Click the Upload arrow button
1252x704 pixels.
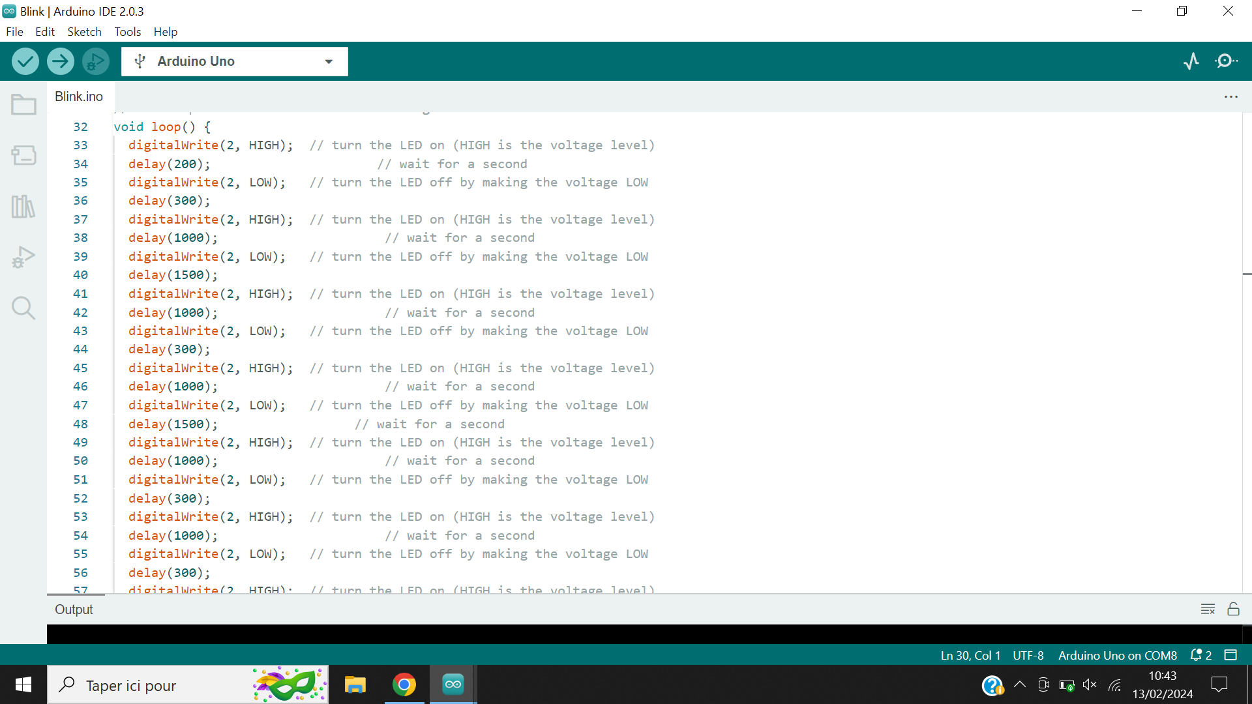click(61, 61)
